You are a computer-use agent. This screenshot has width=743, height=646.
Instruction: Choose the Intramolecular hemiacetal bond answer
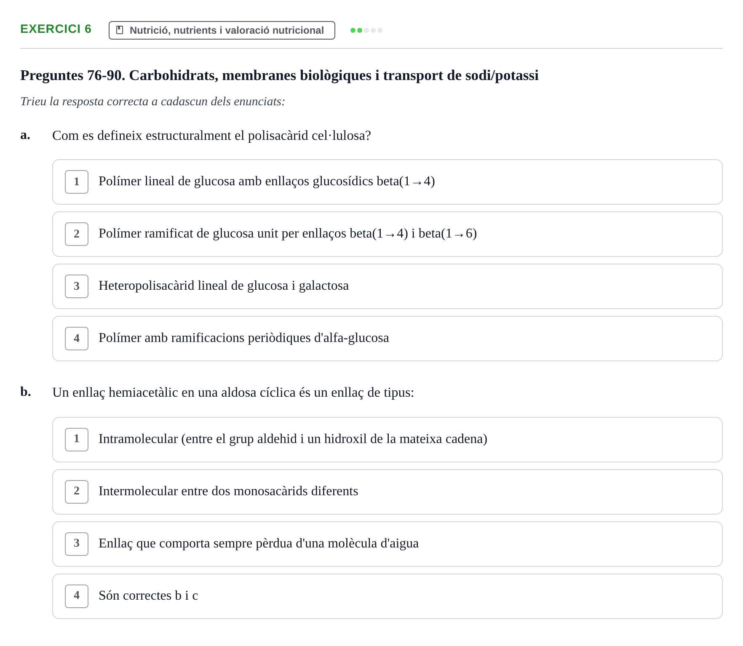pyautogui.click(x=388, y=440)
